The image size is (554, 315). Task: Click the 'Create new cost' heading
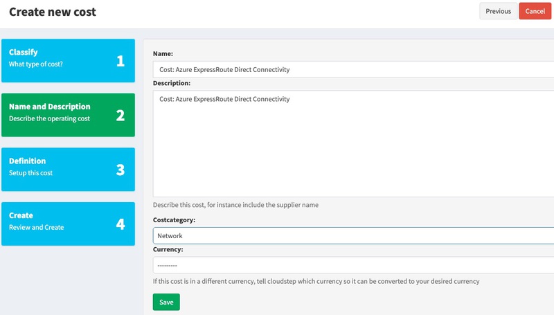click(x=53, y=12)
